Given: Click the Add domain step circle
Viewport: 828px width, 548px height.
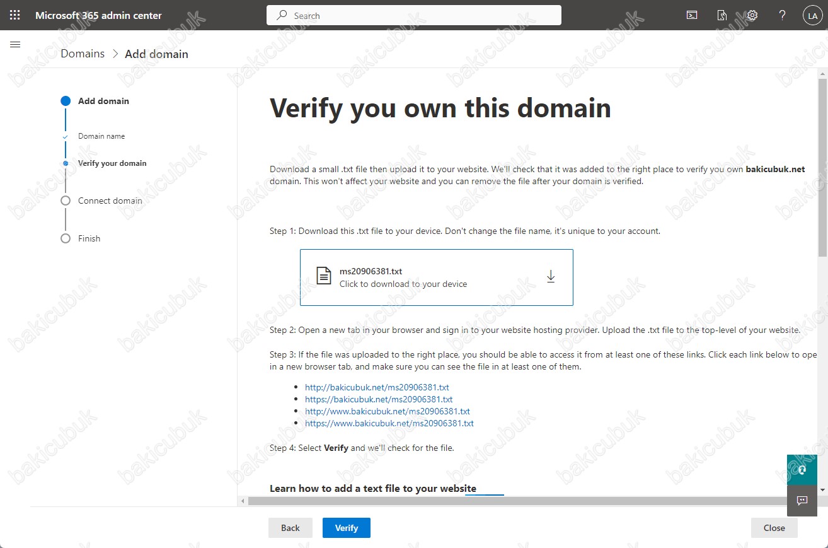Looking at the screenshot, I should pyautogui.click(x=66, y=101).
